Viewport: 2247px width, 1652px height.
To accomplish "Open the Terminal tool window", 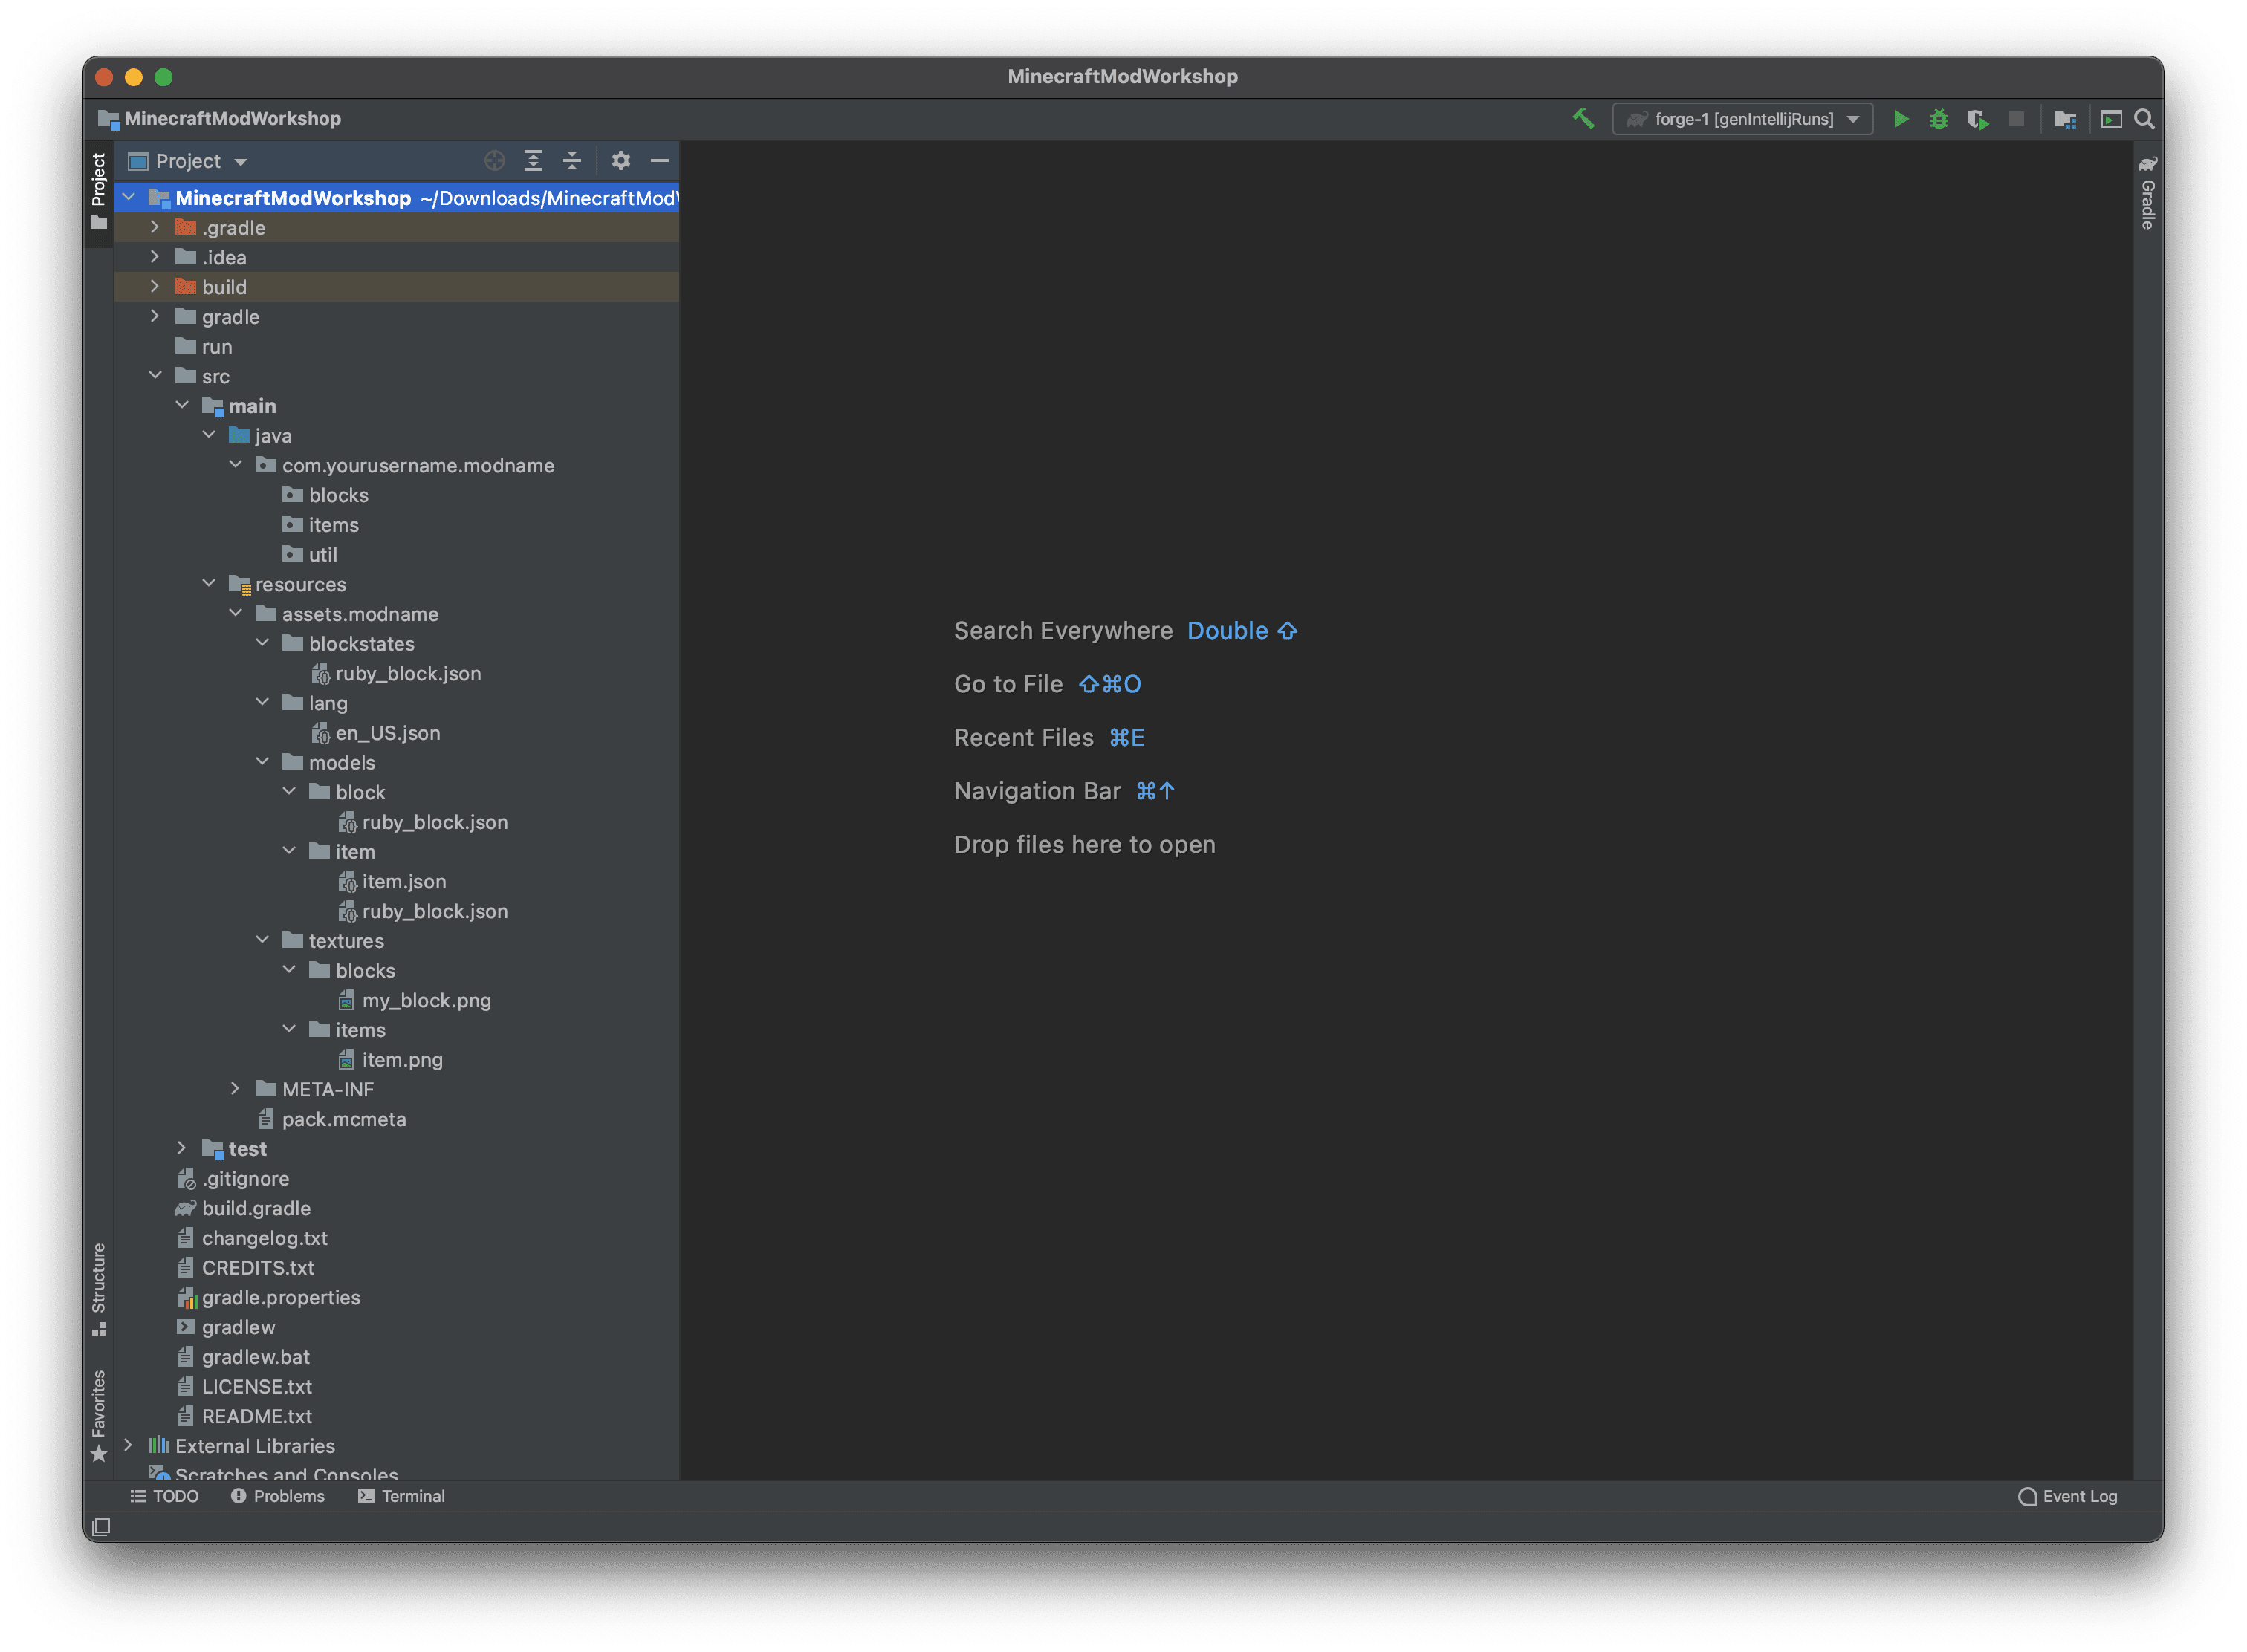I will click(401, 1496).
